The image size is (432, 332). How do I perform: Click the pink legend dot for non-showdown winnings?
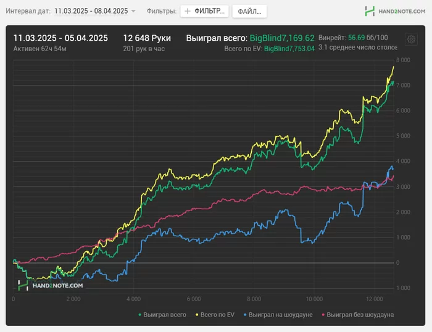(323, 315)
